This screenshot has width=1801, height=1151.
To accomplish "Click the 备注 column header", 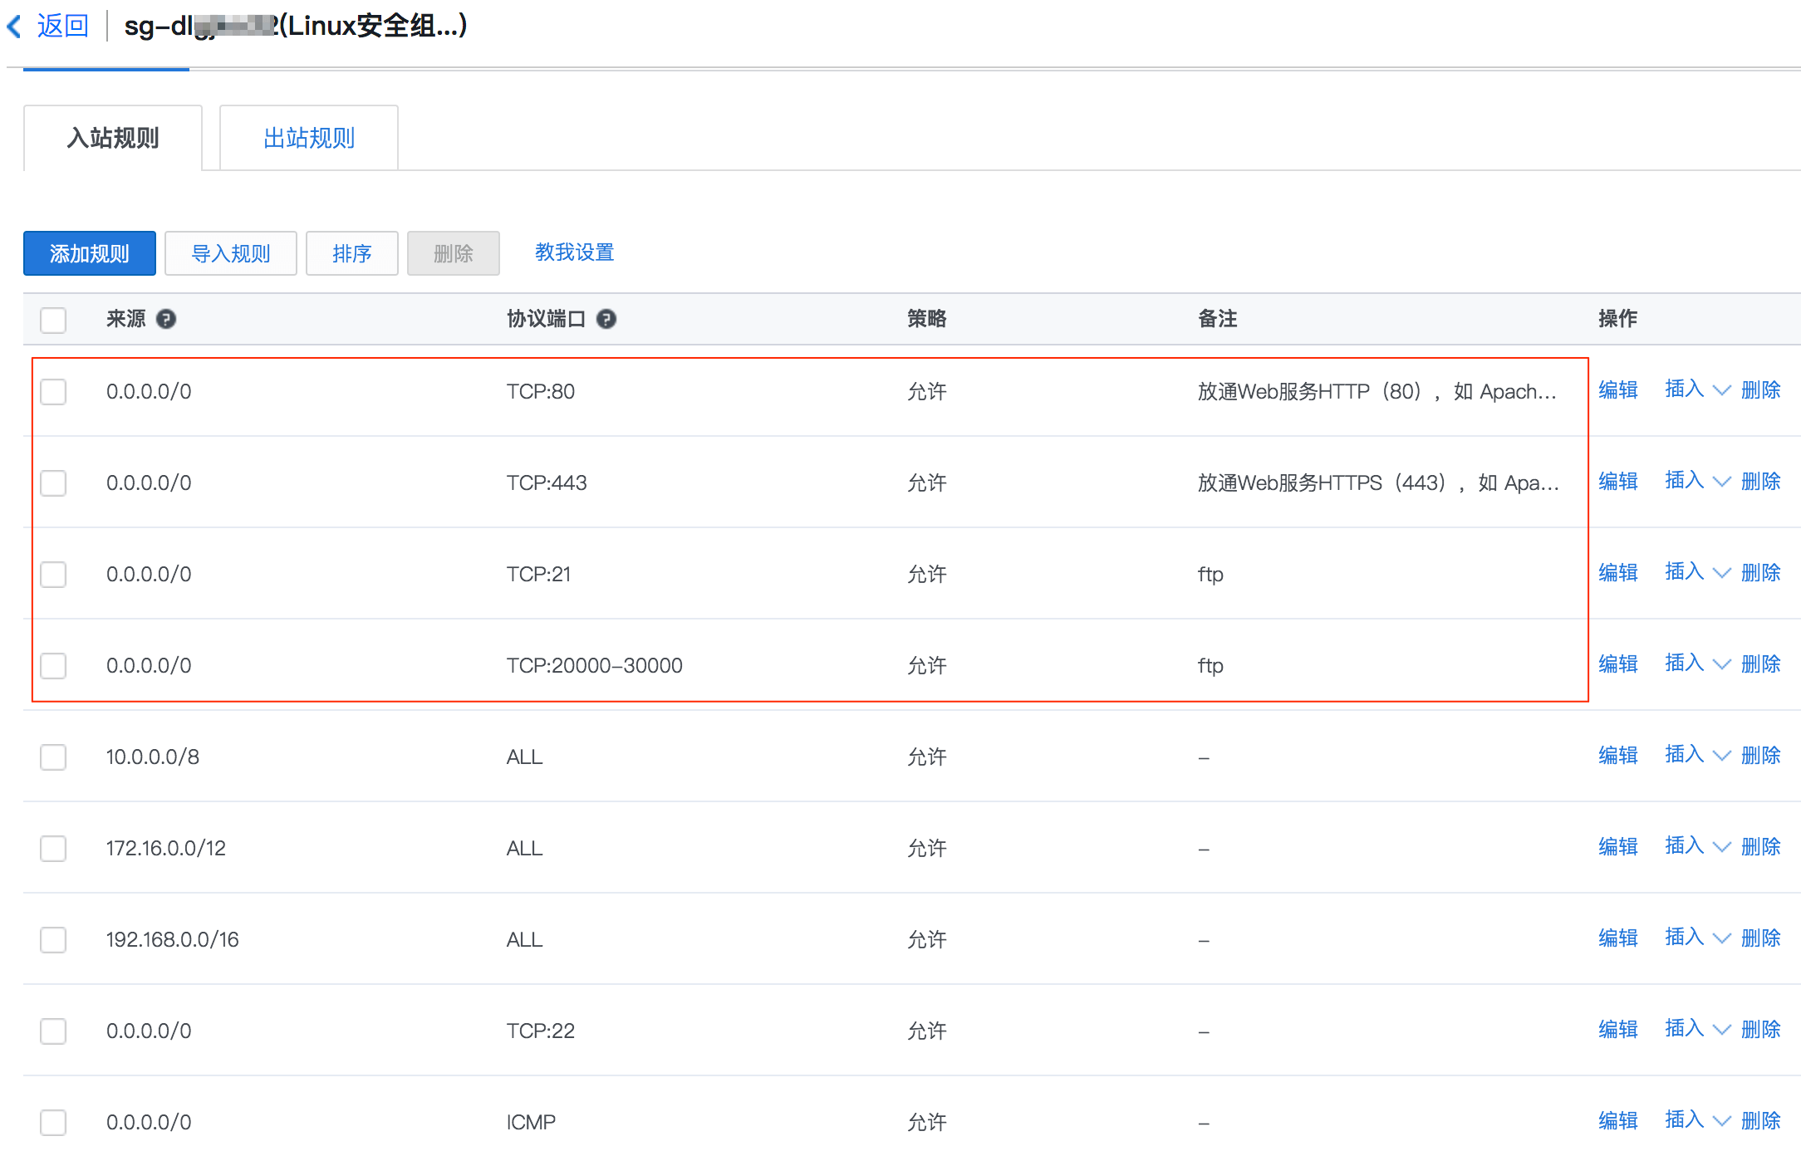I will tap(1218, 319).
